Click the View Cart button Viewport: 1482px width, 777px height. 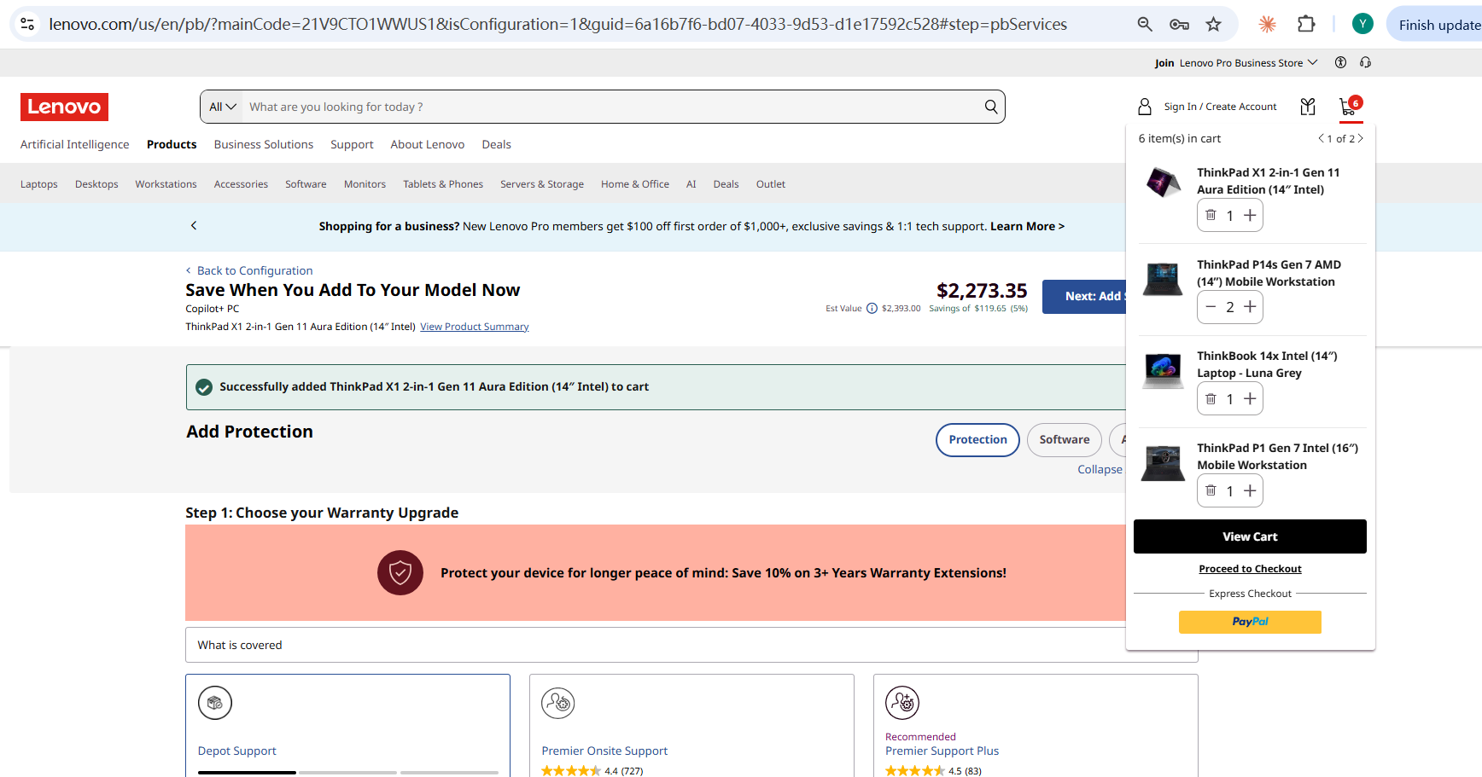[x=1250, y=536]
